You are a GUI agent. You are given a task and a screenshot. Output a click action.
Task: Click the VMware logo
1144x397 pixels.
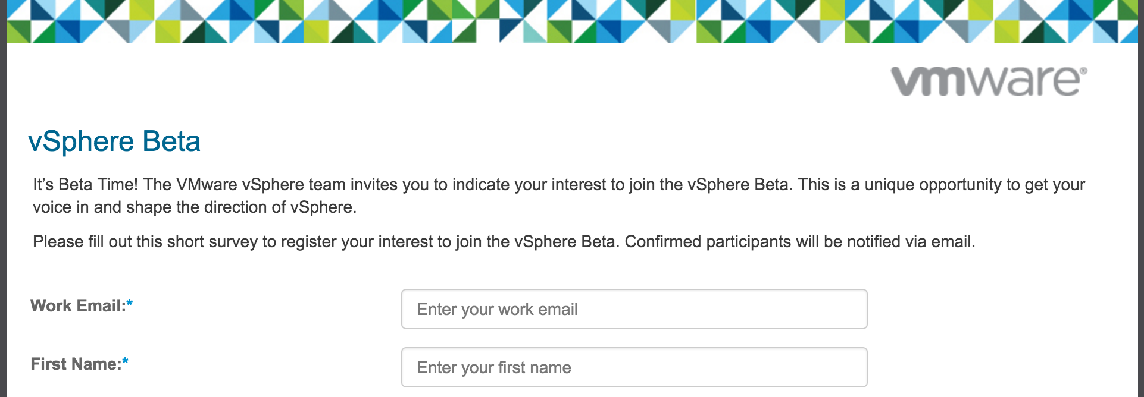click(x=989, y=81)
